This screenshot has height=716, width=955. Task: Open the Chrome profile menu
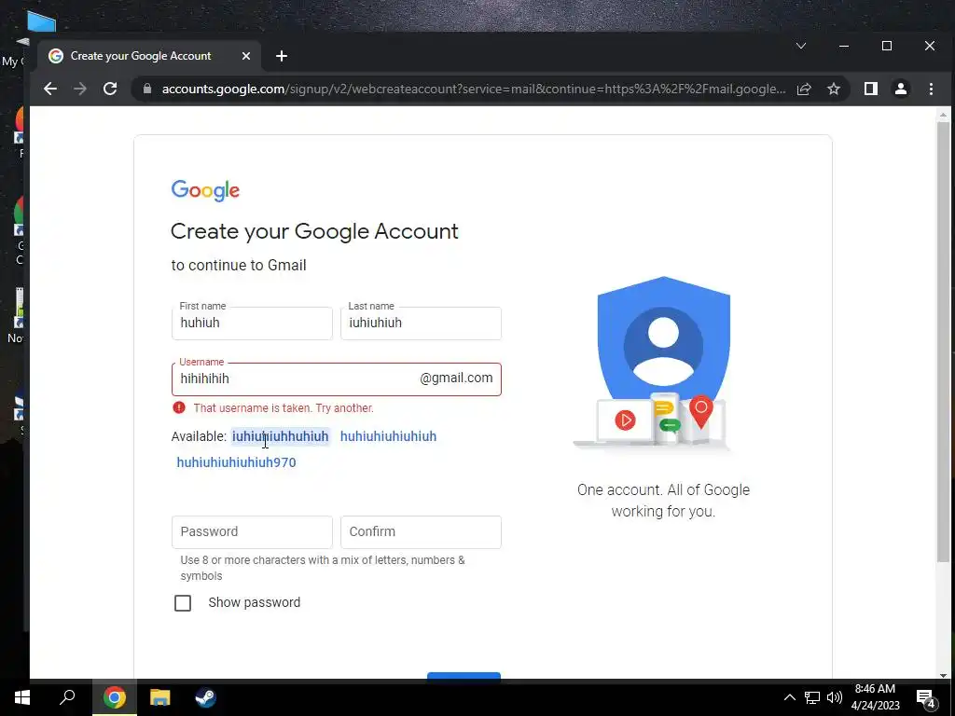click(901, 89)
